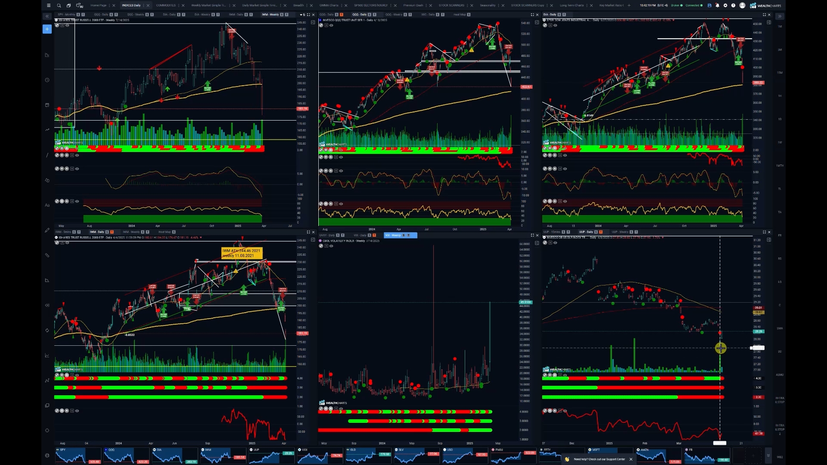Toggle eye visibility on UUP Daily indicator pane
827x465 pixels.
[x=565, y=411]
